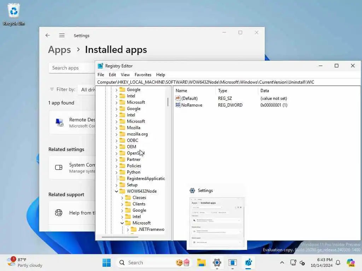
Task: Click the Registry Editor taskbar icon
Action: [249, 263]
